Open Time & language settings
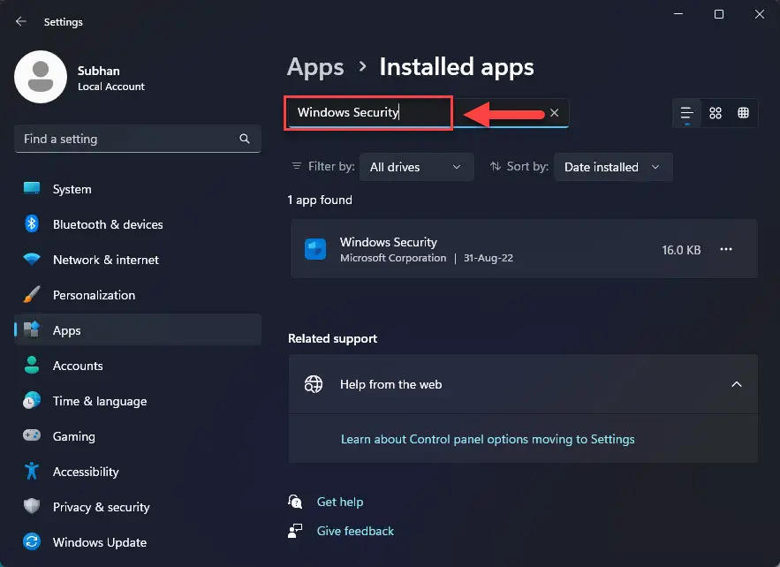Viewport: 780px width, 567px height. point(138,401)
